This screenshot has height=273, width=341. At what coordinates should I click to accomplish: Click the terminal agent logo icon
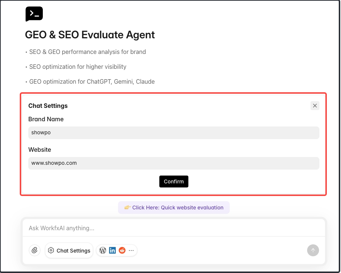[34, 14]
